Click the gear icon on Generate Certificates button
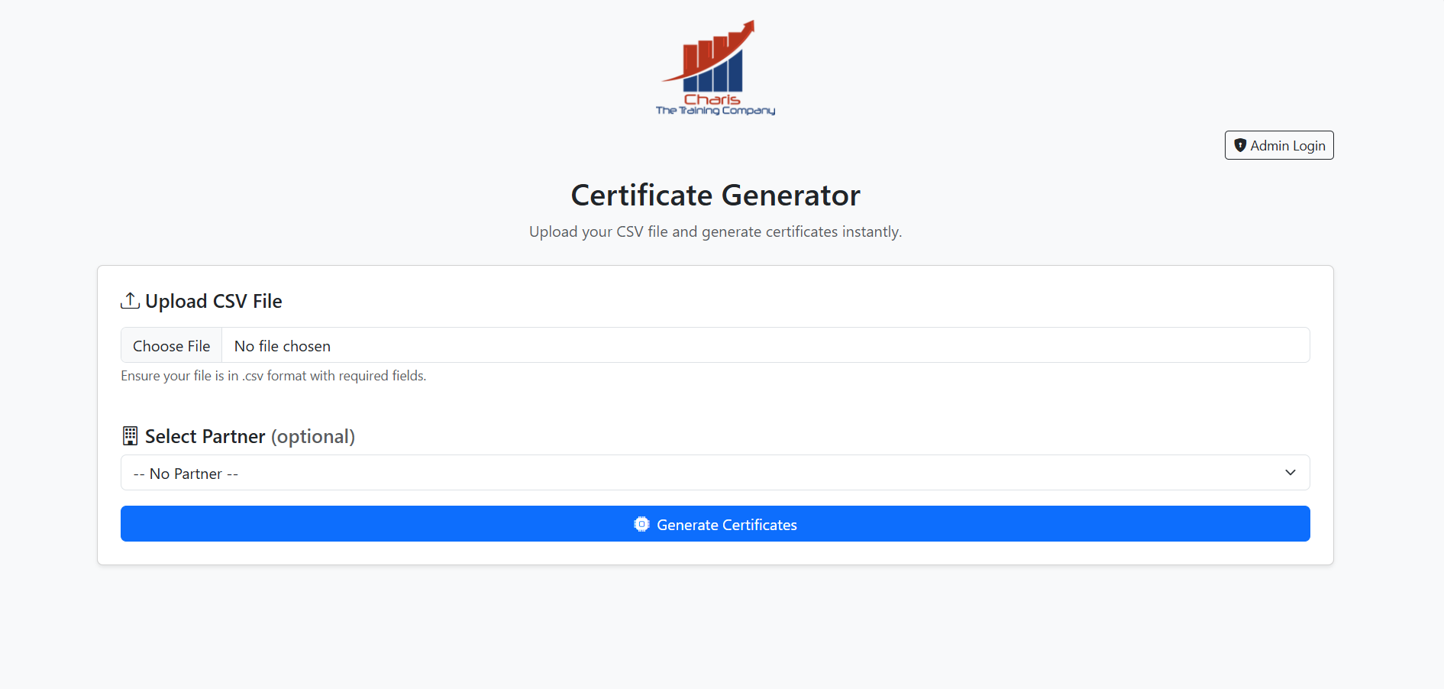 tap(641, 524)
